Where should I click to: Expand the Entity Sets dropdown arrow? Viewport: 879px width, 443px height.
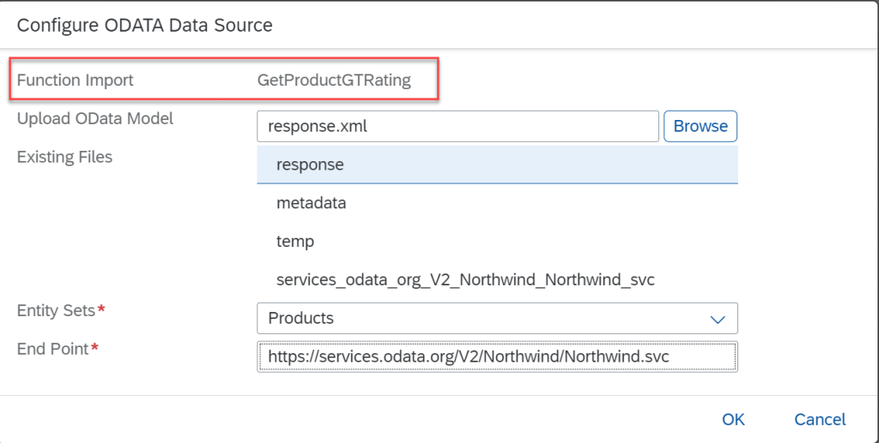click(x=718, y=319)
